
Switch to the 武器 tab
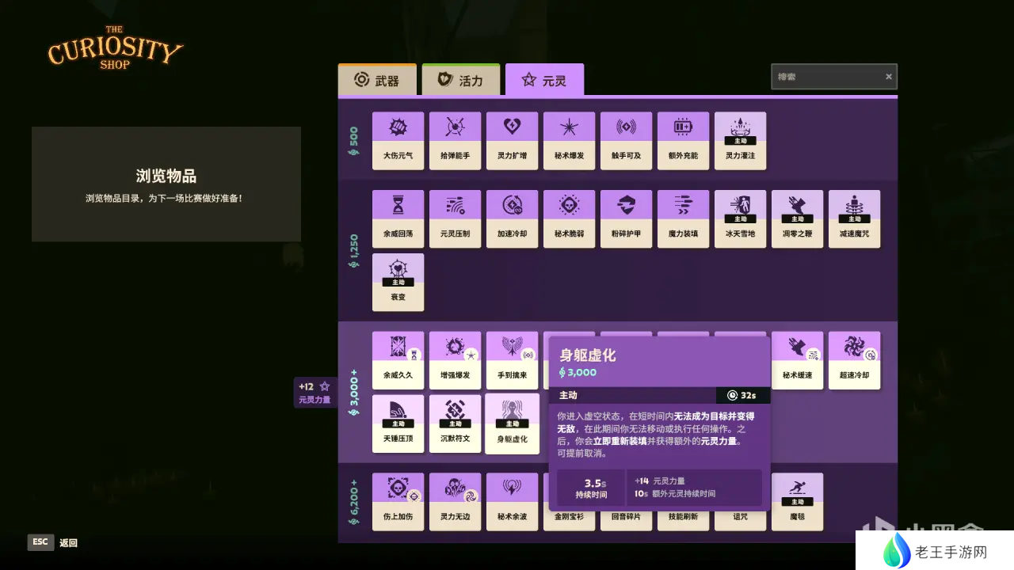coord(377,81)
